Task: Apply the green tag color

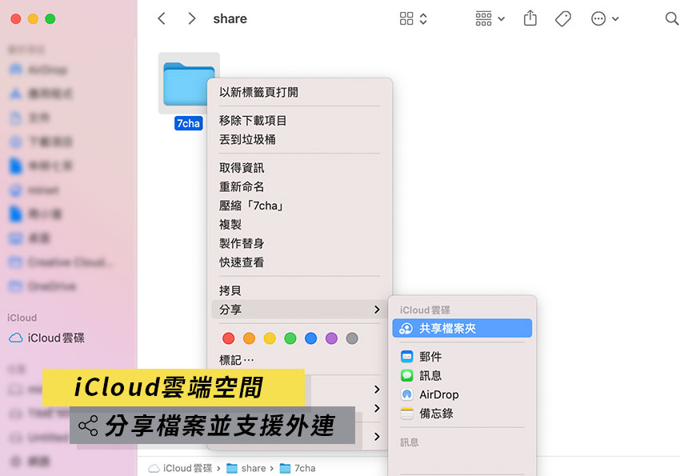Action: coord(290,338)
